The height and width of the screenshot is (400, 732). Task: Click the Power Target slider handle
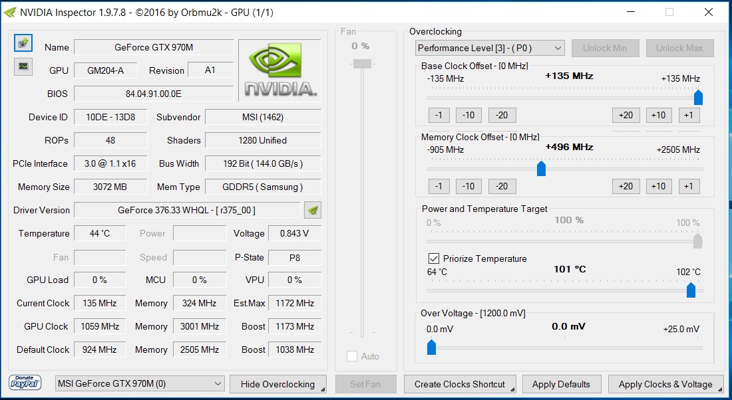pyautogui.click(x=698, y=241)
